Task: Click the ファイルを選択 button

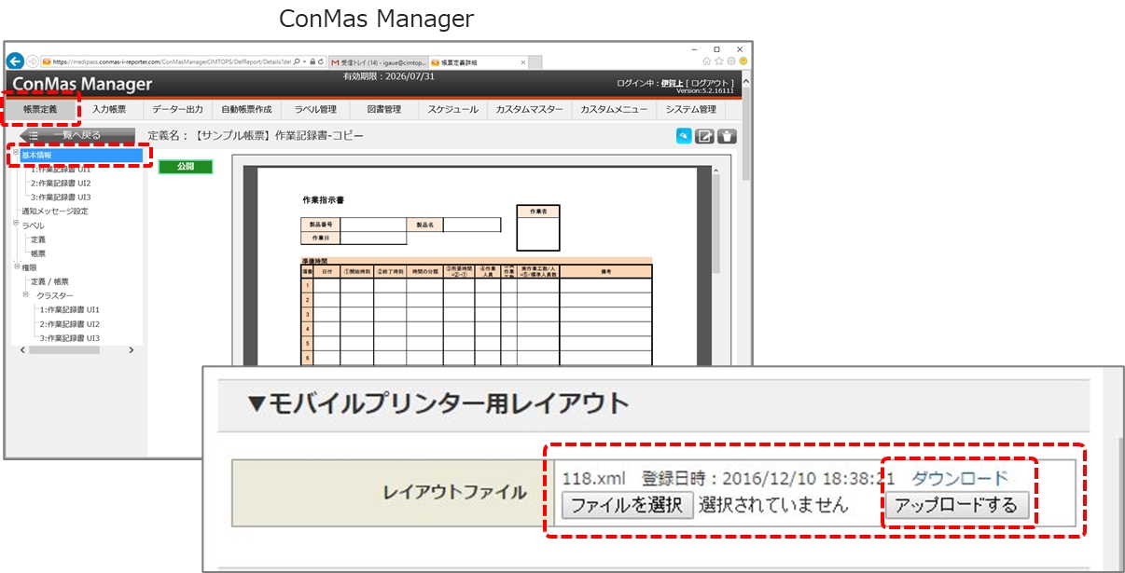Action: coord(628,506)
